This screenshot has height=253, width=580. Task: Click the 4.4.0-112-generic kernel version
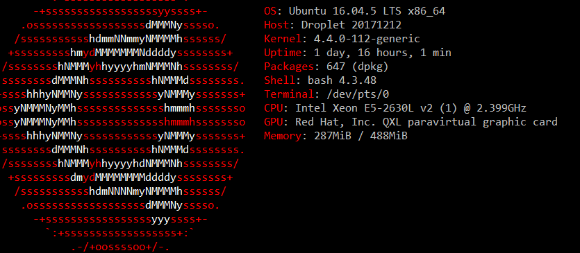pos(367,39)
